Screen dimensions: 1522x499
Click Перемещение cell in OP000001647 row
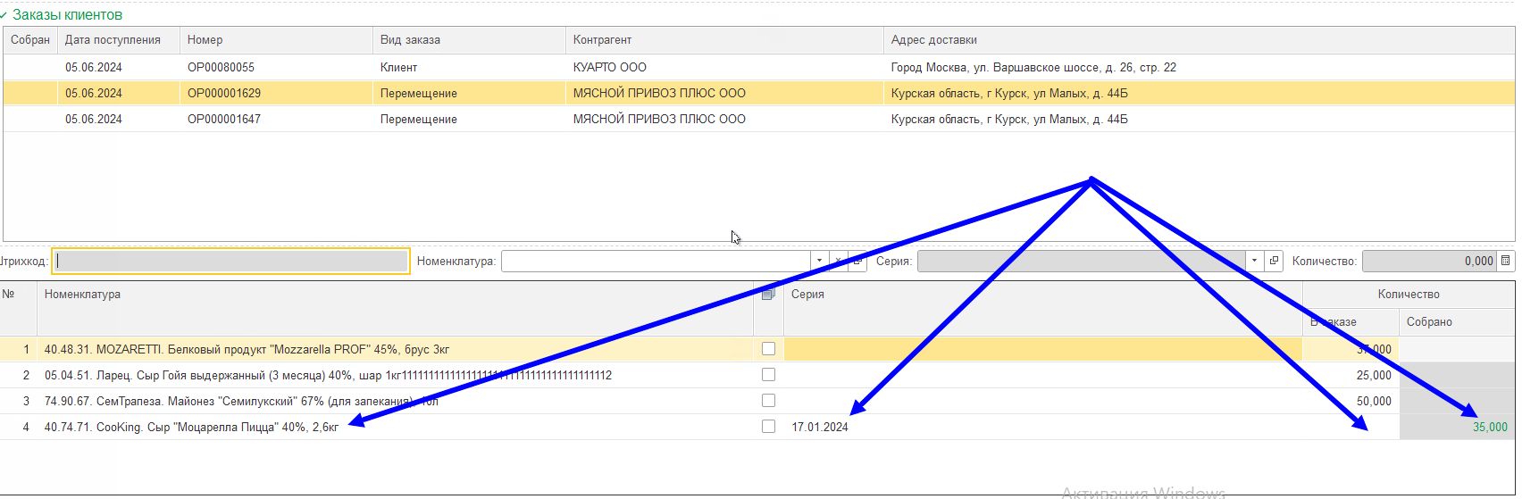click(419, 119)
